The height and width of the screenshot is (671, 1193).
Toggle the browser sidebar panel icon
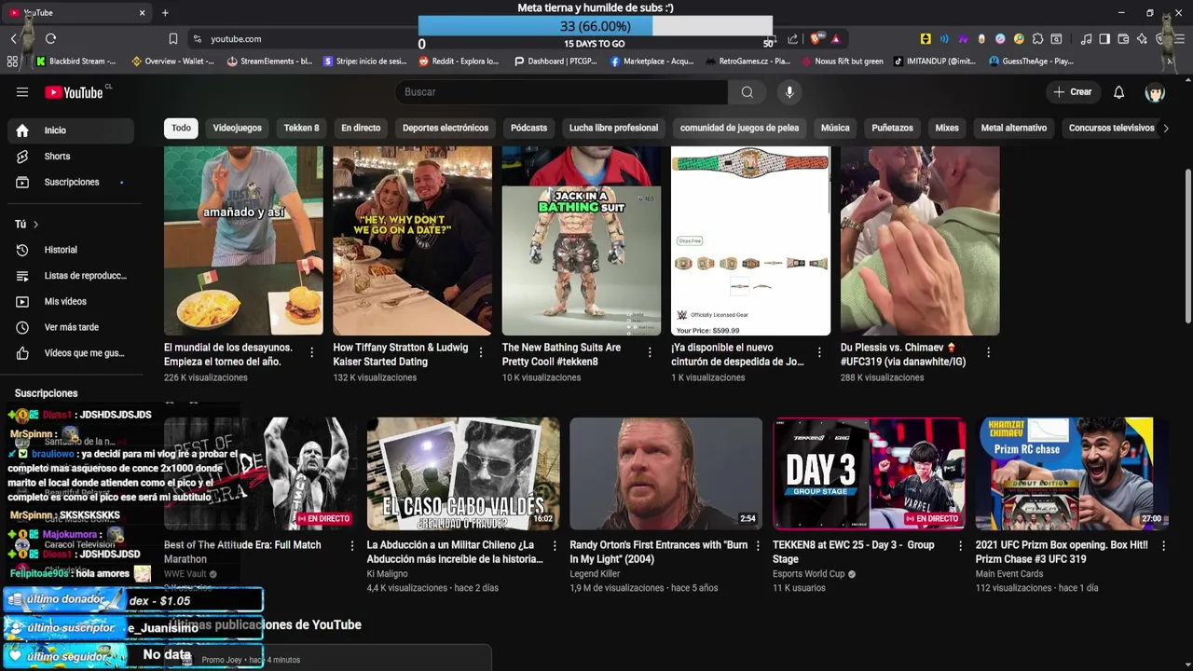1104,39
